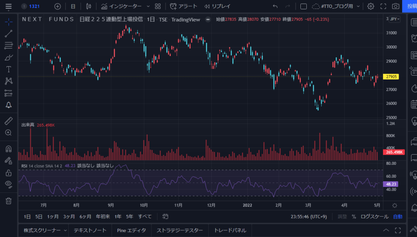Select the text annotation tool
Viewport: 417px width, 237px height.
point(9,69)
